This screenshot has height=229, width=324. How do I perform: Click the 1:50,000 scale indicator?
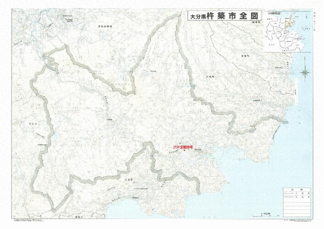click(x=265, y=213)
